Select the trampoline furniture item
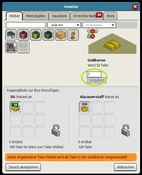142x175 pixels. pyautogui.click(x=11, y=35)
